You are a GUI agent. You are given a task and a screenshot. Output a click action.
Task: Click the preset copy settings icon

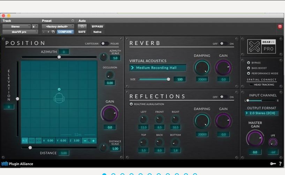(53, 32)
